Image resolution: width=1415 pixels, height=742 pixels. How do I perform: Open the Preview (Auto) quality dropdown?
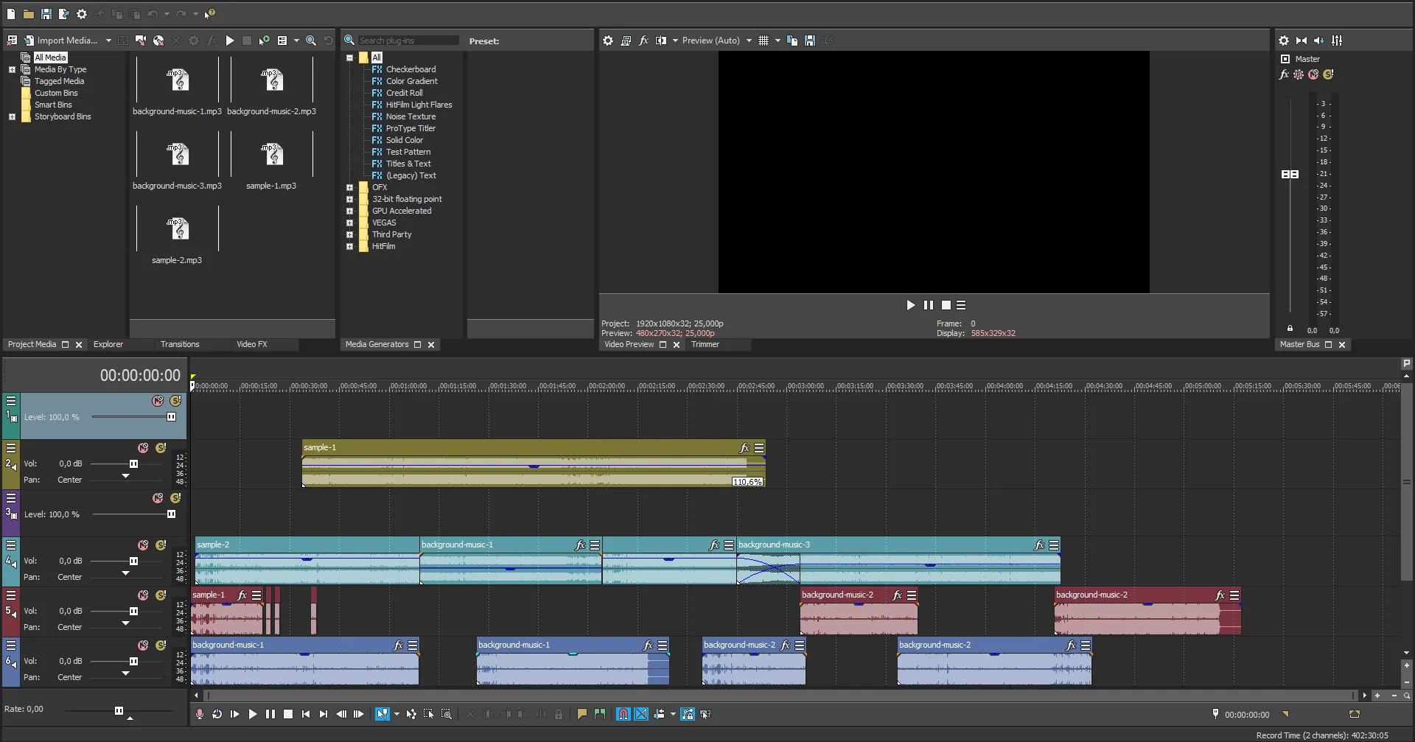(x=749, y=41)
